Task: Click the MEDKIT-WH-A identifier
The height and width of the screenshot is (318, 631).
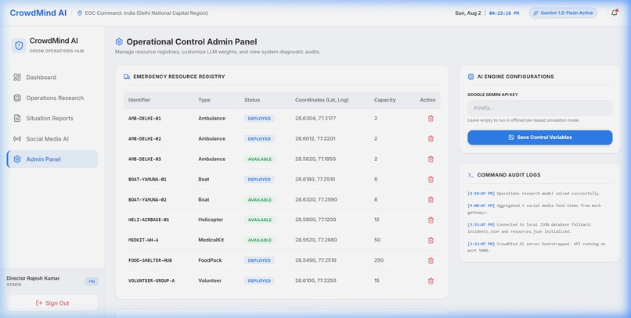Action: coord(143,240)
